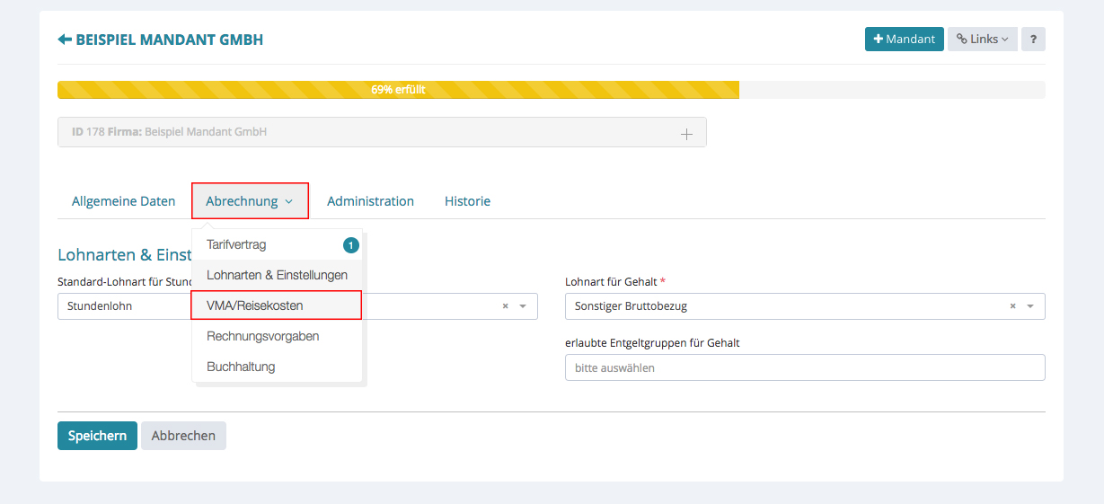Clear the Sonstiger Bruttobezug selection with the x
Image resolution: width=1104 pixels, height=504 pixels.
pos(1012,306)
